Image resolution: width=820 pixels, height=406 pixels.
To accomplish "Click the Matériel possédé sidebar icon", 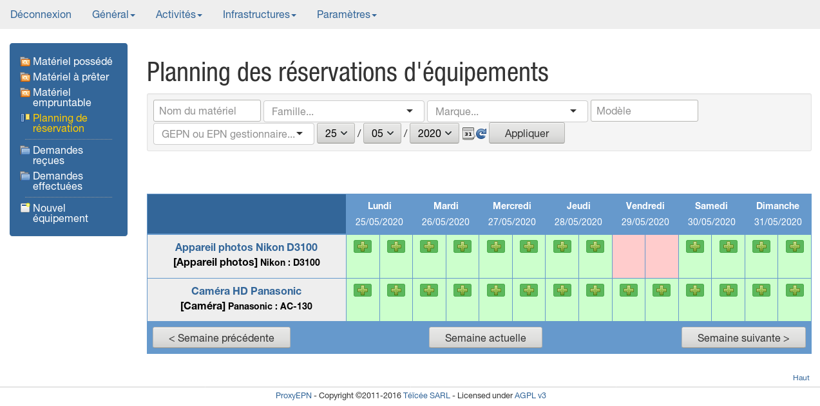I will 25,62.
